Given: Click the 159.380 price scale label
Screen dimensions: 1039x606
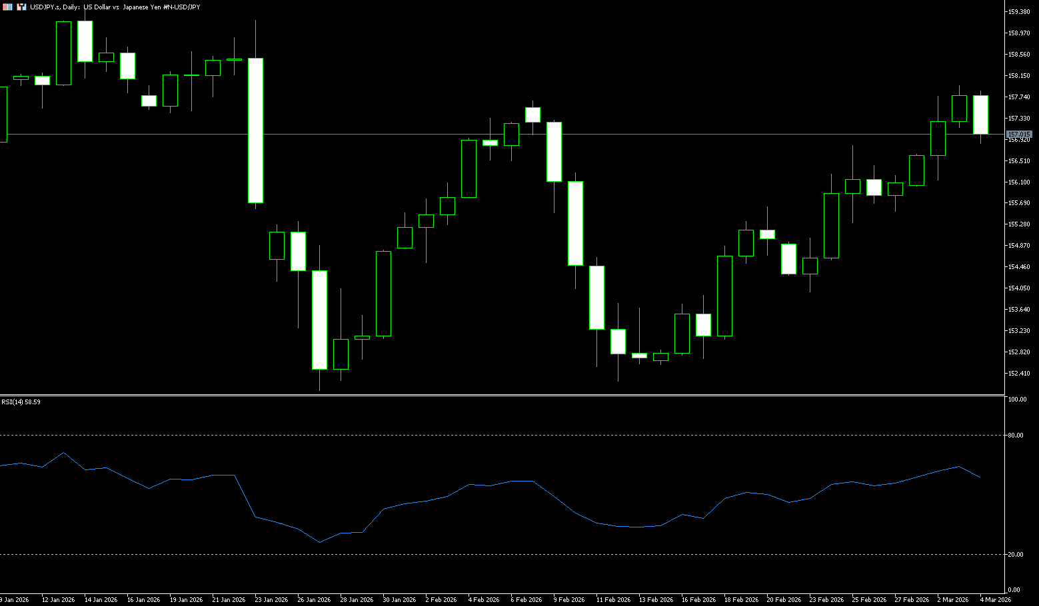Looking at the screenshot, I should pos(1019,12).
